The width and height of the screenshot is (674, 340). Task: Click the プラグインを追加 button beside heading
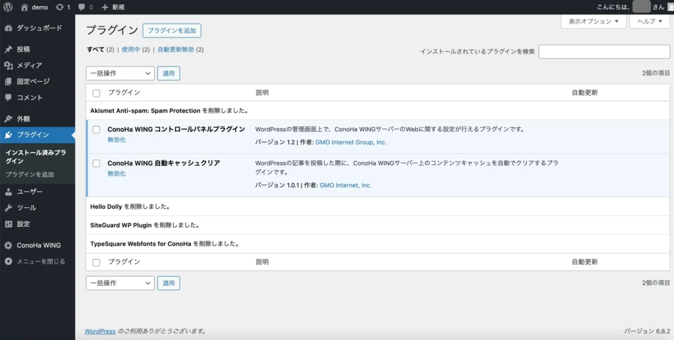coord(172,30)
